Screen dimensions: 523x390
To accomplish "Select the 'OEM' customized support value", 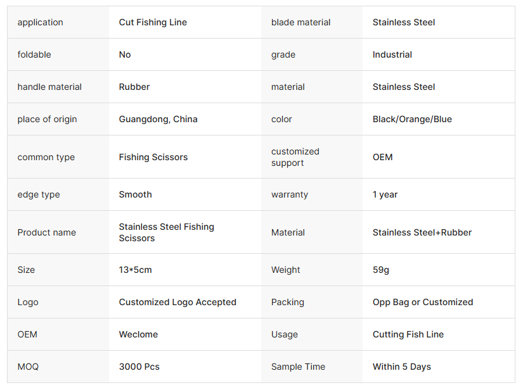I will (382, 157).
